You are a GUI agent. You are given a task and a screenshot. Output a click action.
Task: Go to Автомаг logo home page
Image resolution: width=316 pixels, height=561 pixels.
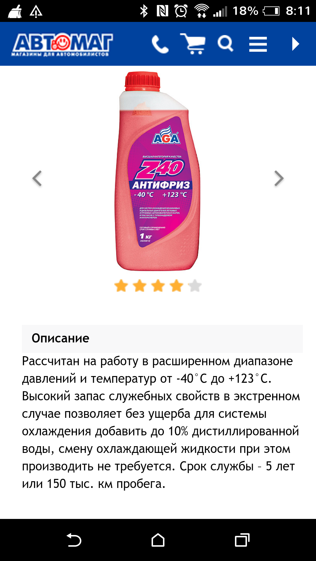(x=62, y=45)
